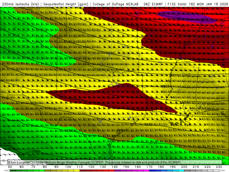Select the "06Z ECMWF" model run label
Screen dimensions: 229x172
pos(153,4)
